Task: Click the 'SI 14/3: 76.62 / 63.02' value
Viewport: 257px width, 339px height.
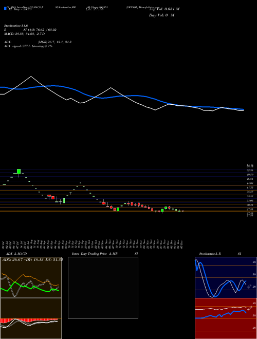Action: point(40,30)
